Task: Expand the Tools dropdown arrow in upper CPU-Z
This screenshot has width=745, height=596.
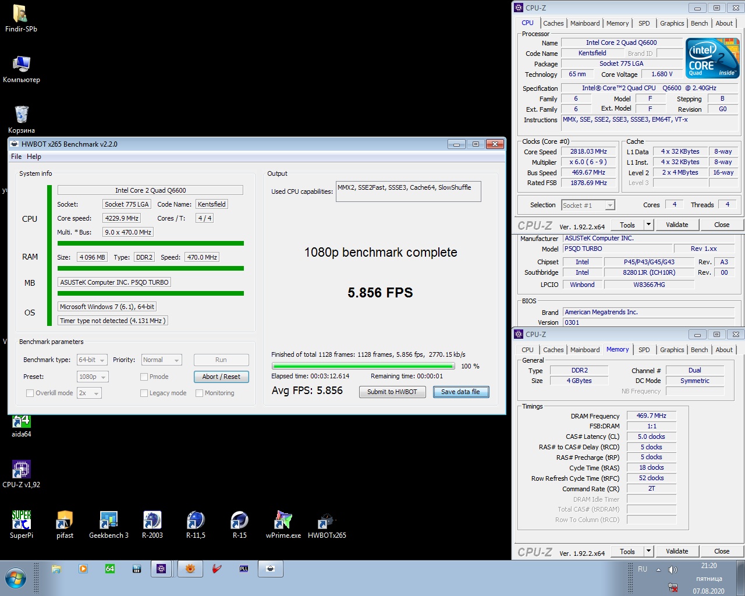Action: (x=649, y=224)
